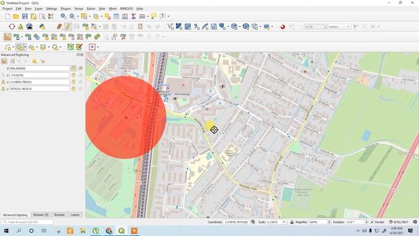Toggle snapping with the red magnet
419x236 pixels.
point(282,26)
